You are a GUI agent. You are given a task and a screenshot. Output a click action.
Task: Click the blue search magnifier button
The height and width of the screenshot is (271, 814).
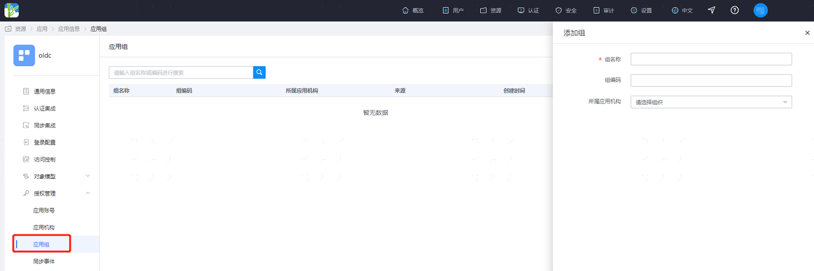(259, 73)
